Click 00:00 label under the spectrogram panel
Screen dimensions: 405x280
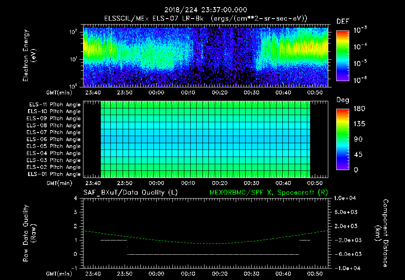pos(156,93)
